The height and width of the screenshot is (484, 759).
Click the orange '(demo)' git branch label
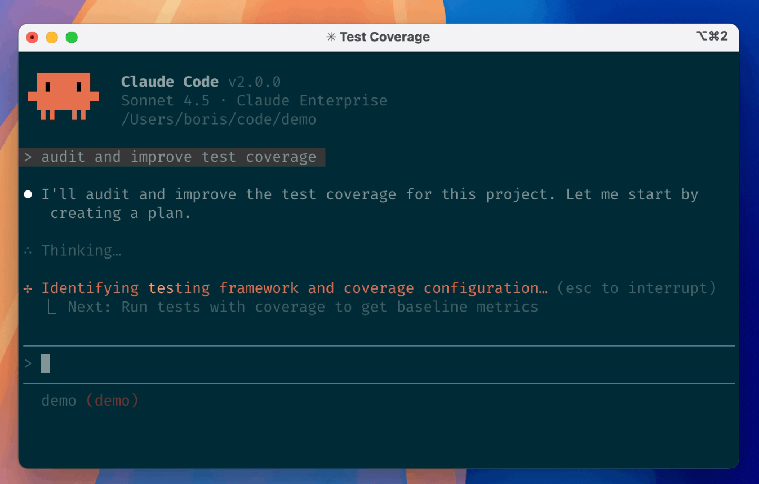[112, 400]
